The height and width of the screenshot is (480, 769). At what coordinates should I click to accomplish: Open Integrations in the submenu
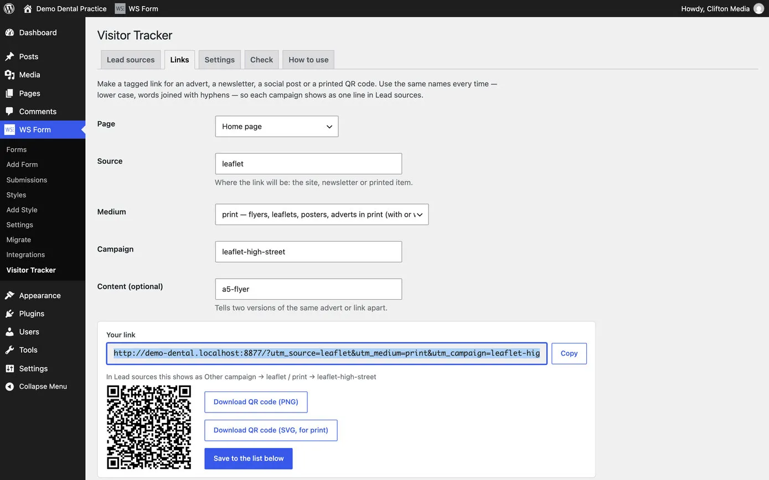tap(25, 254)
